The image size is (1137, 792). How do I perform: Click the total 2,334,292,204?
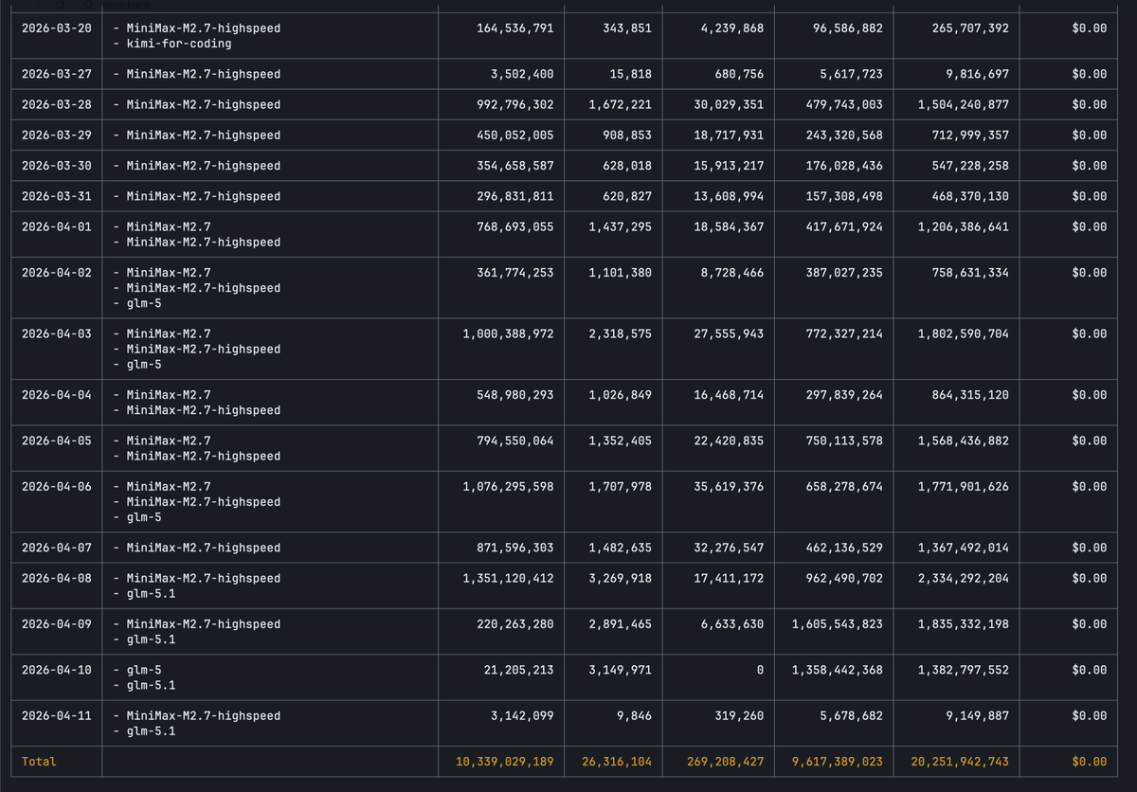point(964,578)
